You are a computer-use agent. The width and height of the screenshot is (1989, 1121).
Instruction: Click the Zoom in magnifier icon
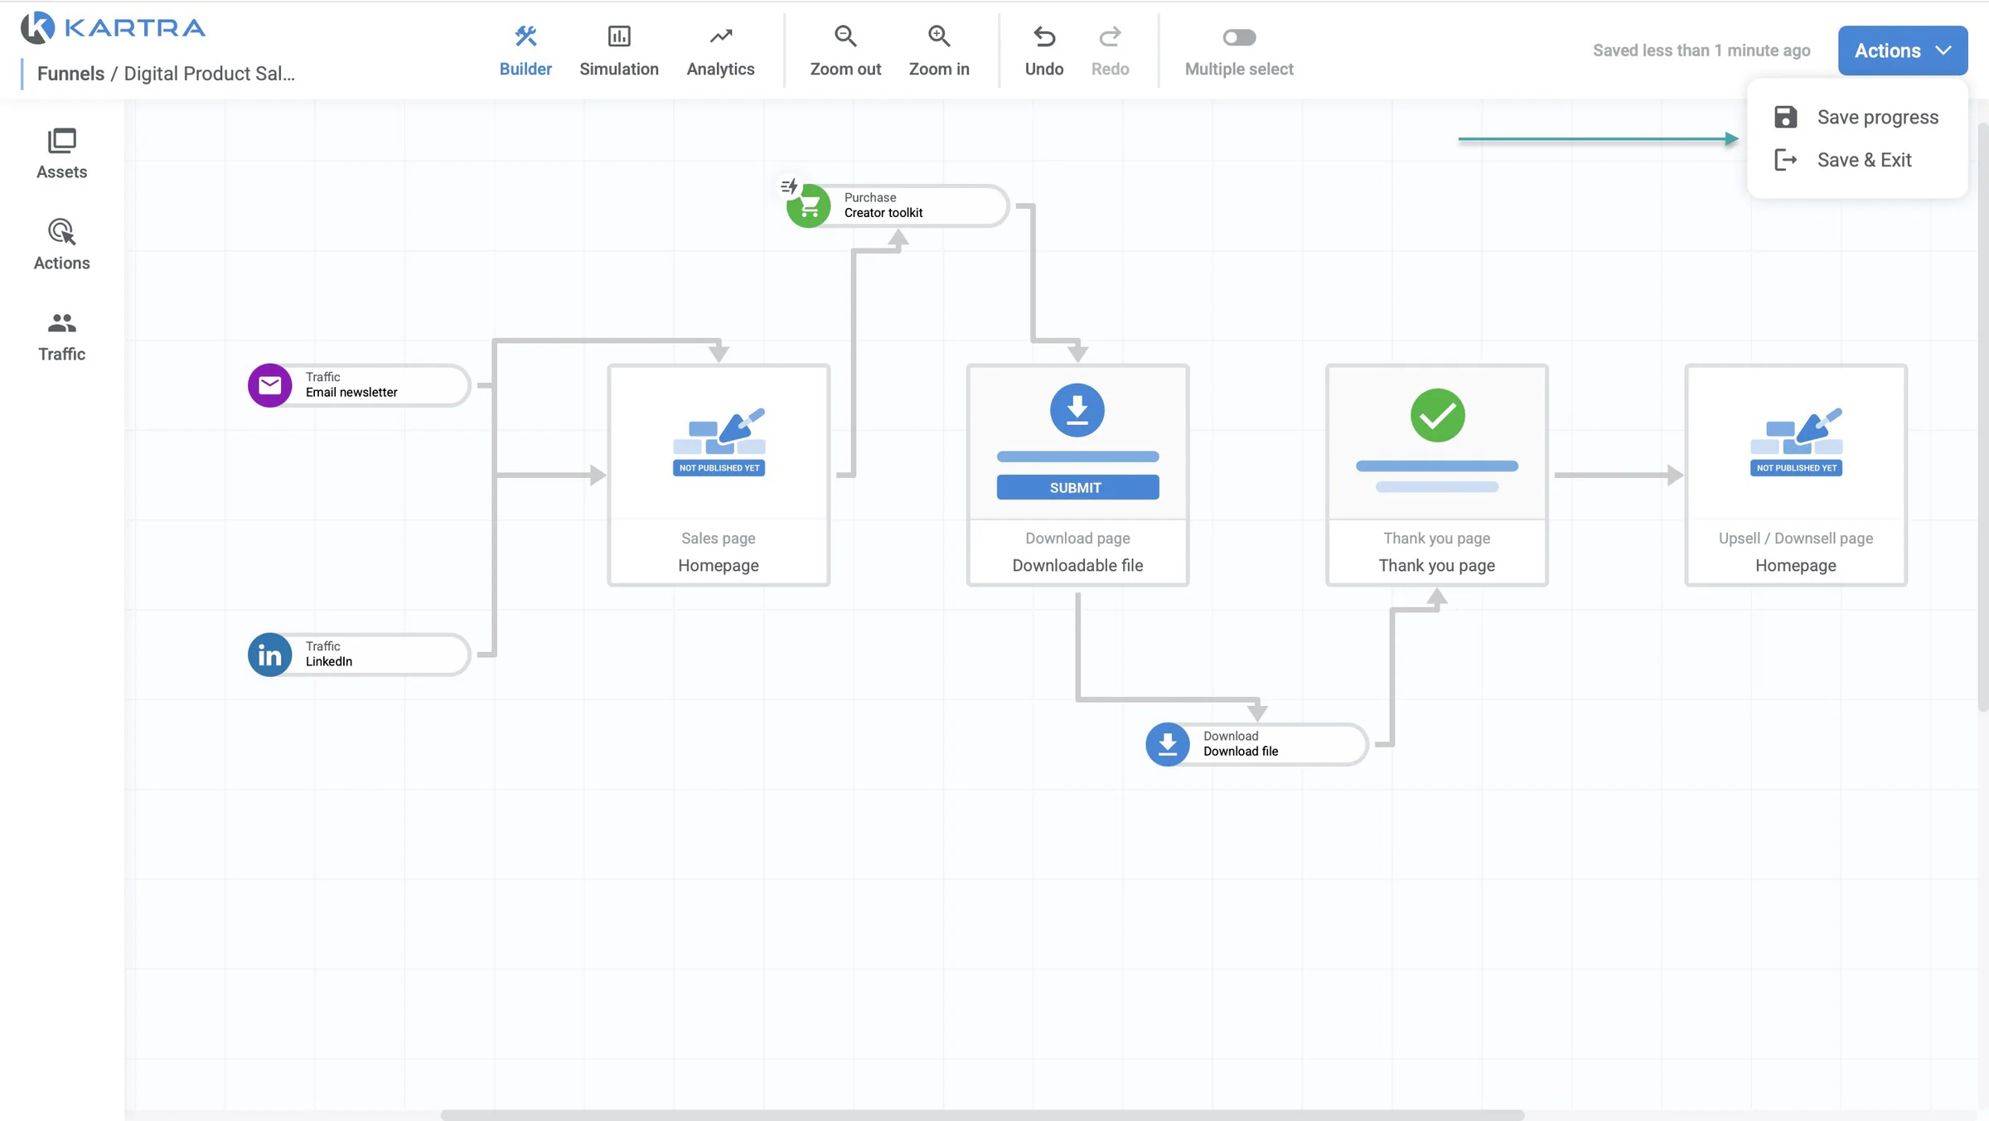pyautogui.click(x=939, y=36)
